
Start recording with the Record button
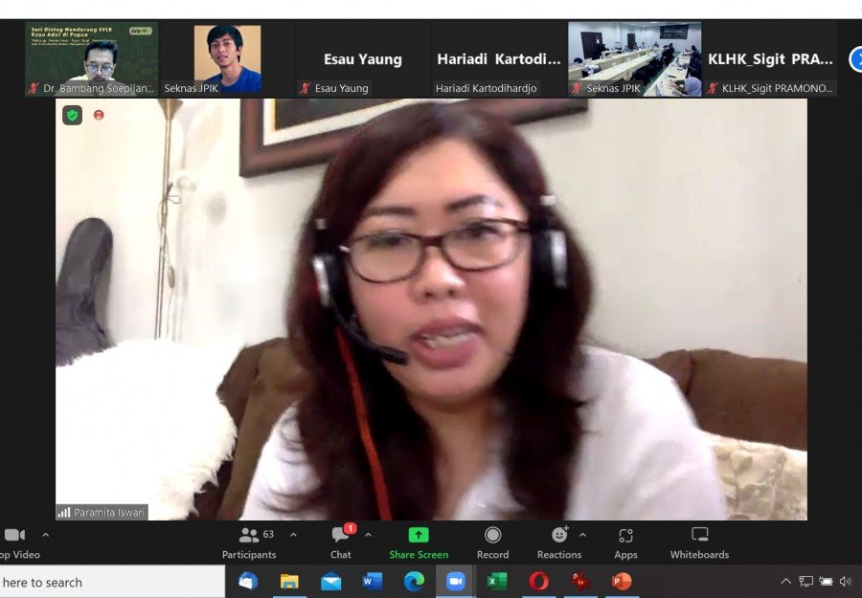click(492, 543)
